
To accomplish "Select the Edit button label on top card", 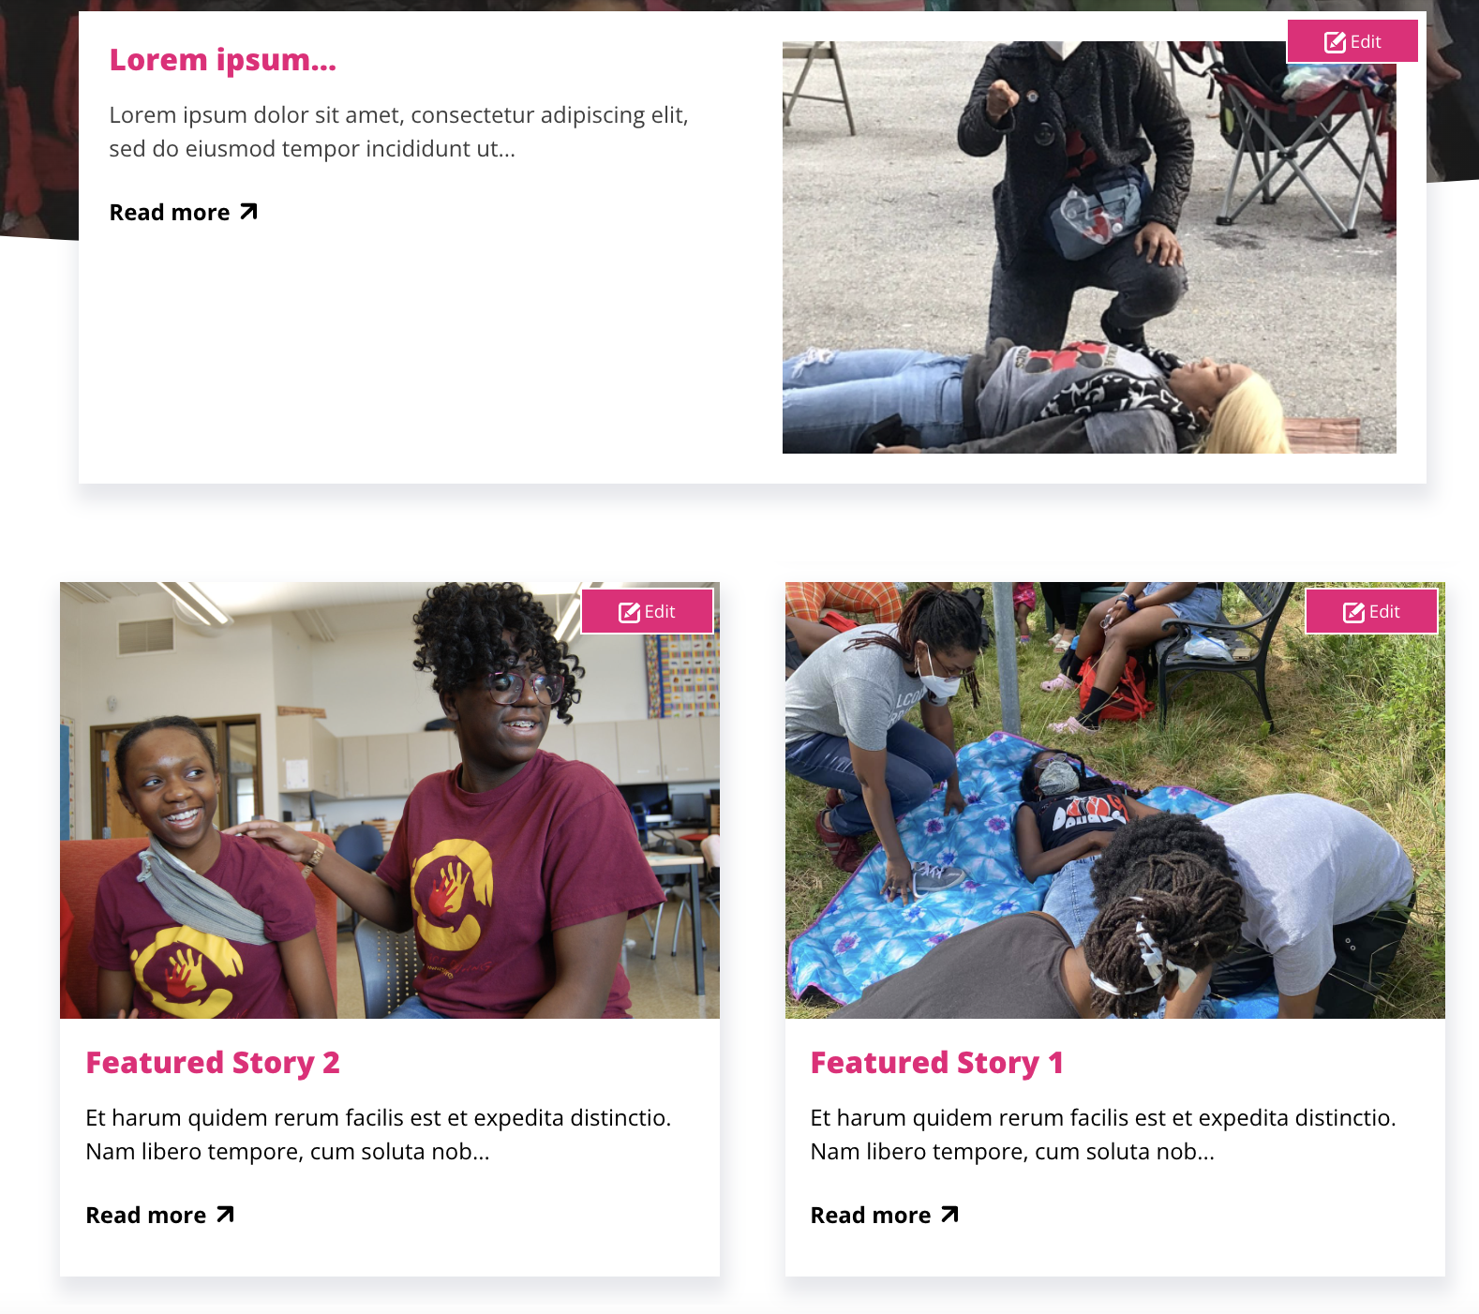I will coord(1366,42).
